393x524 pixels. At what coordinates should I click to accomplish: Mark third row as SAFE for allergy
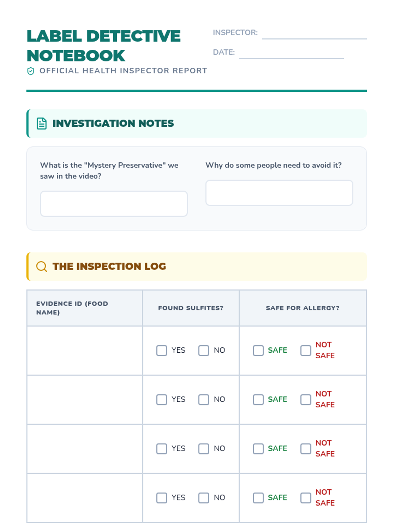258,449
